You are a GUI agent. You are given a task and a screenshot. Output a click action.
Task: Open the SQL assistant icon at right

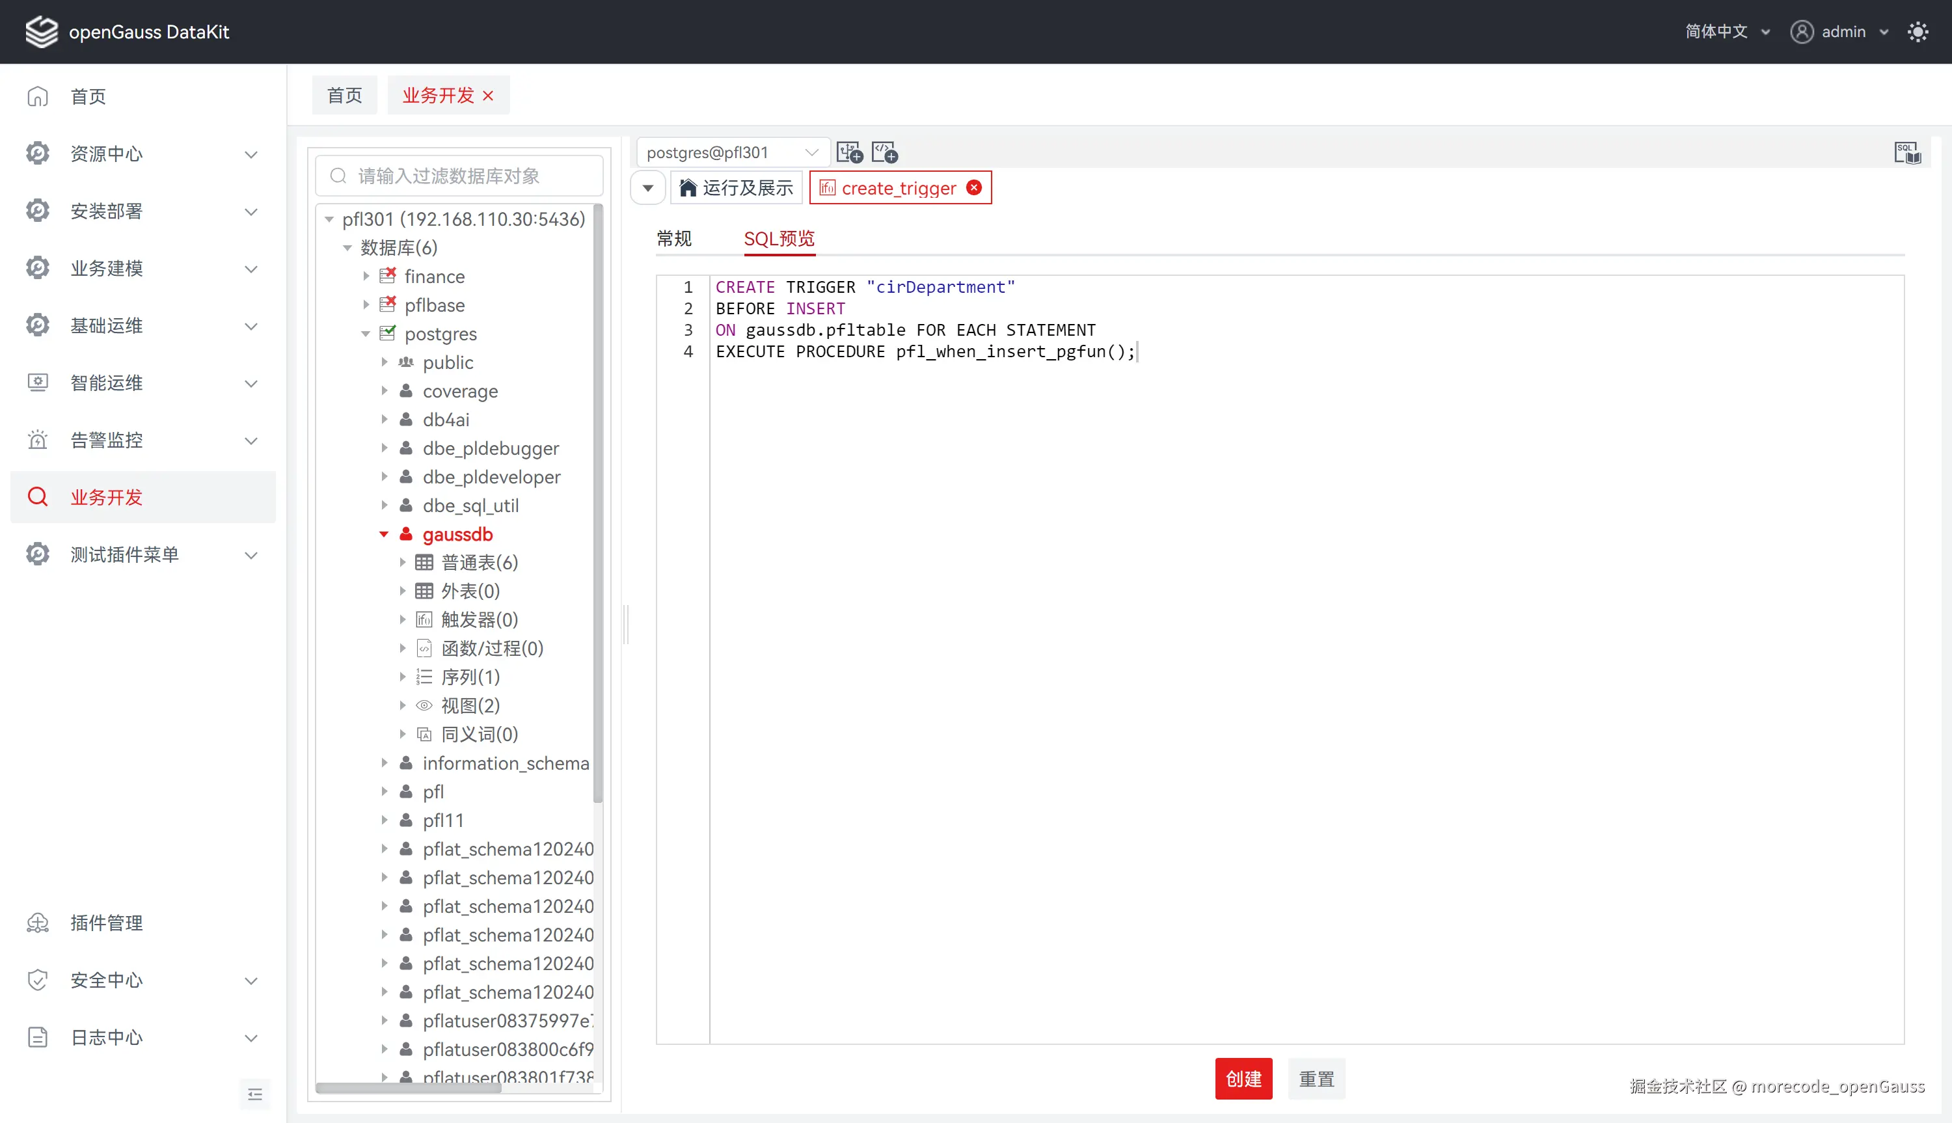(x=1907, y=153)
